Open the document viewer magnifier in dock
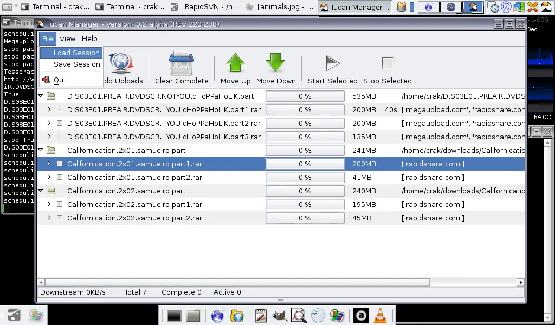Viewport: 555px width, 325px height. 299,315
